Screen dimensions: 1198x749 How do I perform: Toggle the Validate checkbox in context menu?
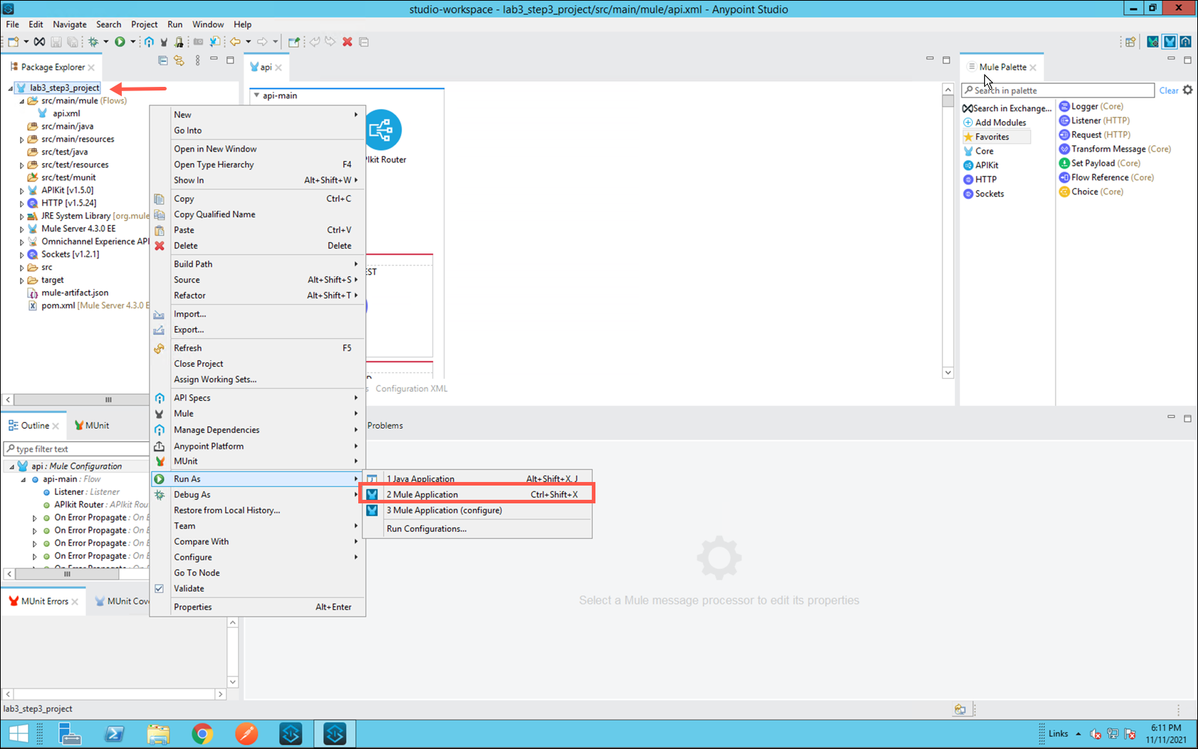tap(160, 589)
